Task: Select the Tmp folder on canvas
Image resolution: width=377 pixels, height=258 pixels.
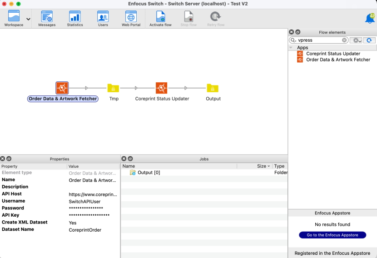Action: pos(113,88)
